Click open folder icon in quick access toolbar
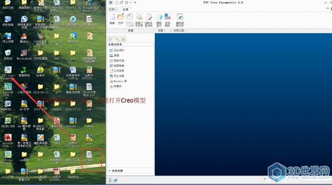The width and height of the screenshot is (332, 185). tap(121, 3)
